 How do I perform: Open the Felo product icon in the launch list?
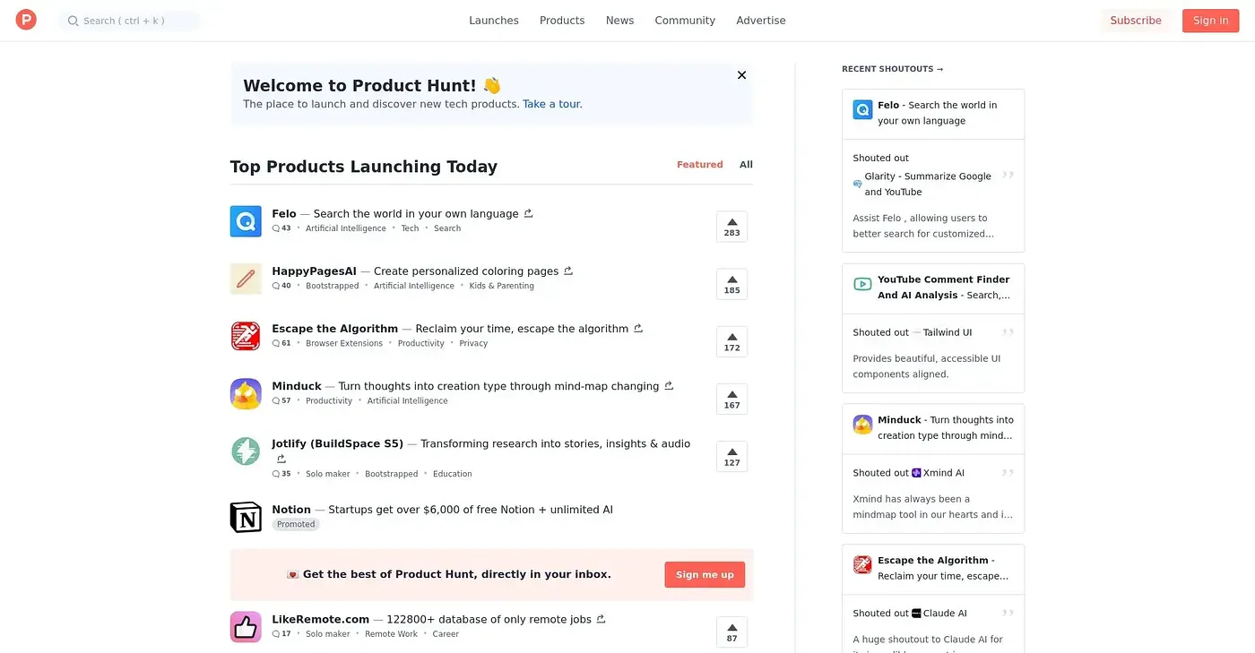[x=246, y=221]
